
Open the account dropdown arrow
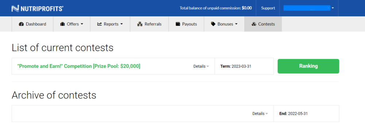tap(333, 8)
